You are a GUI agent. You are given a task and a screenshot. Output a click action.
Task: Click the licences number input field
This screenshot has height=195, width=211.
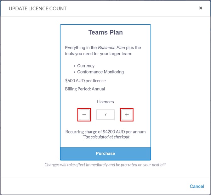[x=105, y=115]
